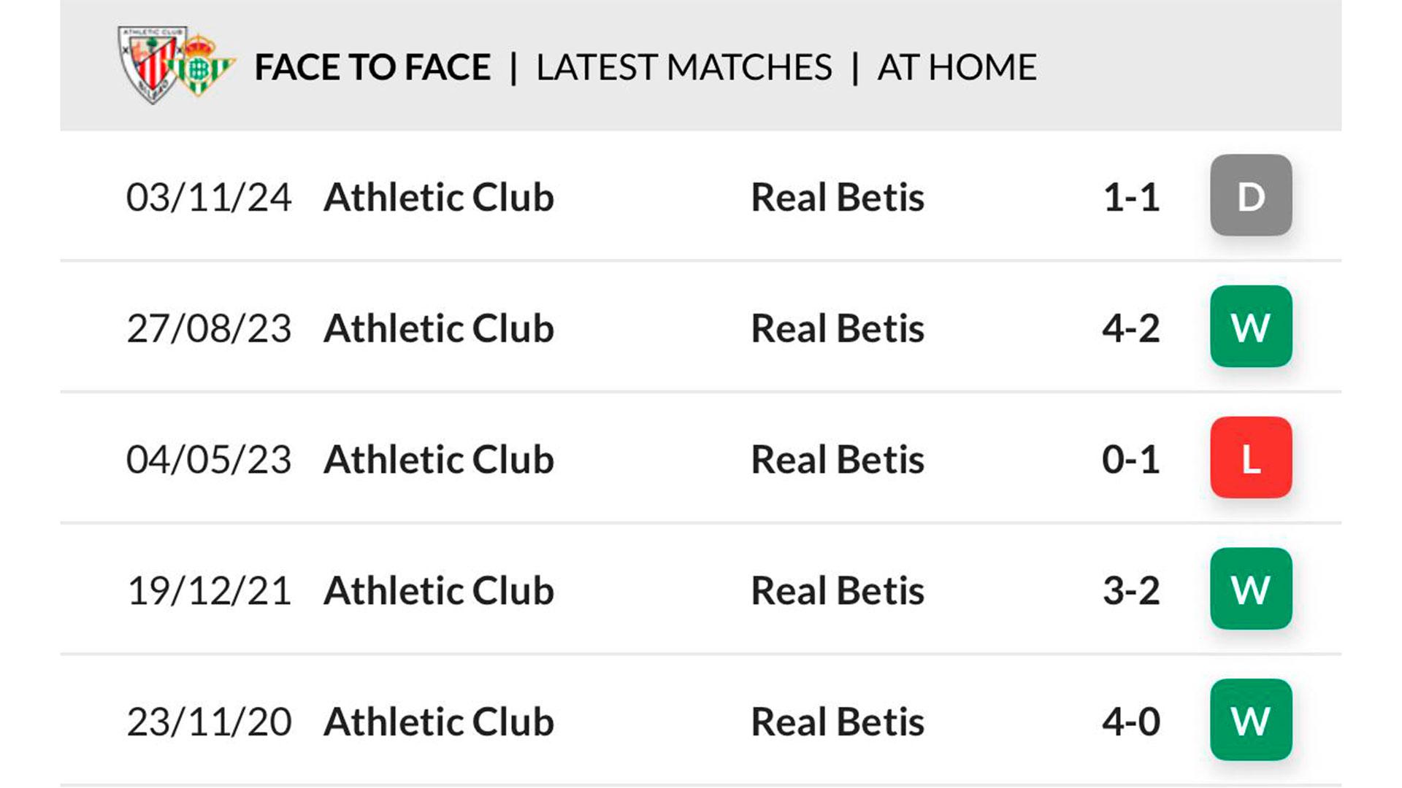Open Athletic Club in the 03/11/24 match

click(438, 197)
